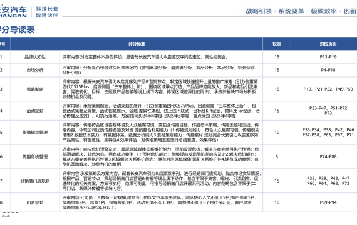
Task: Click weight 5 in 传播危机管理 row
Action: pyautogui.click(x=277, y=157)
